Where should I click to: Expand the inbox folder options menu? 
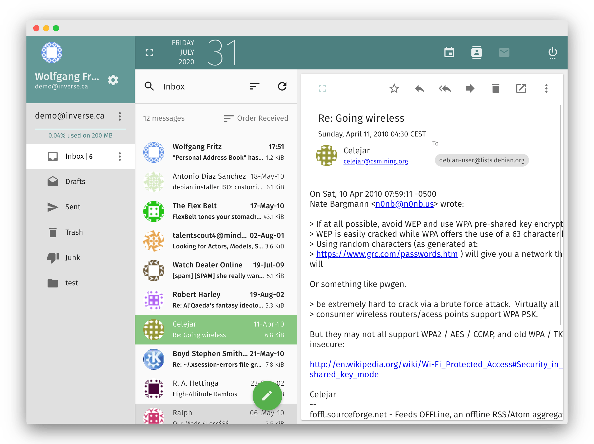[121, 156]
